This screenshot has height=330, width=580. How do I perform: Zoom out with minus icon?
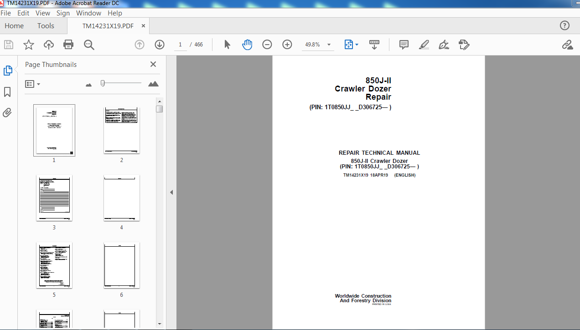(267, 45)
